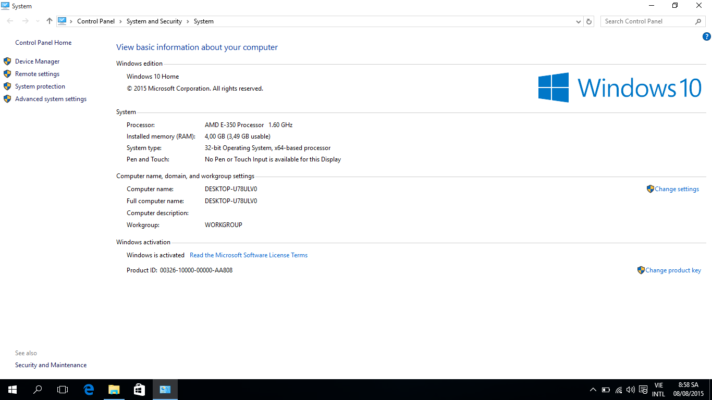712x400 pixels.
Task: Click the shield icon beside Advanced system settings
Action: click(x=7, y=99)
